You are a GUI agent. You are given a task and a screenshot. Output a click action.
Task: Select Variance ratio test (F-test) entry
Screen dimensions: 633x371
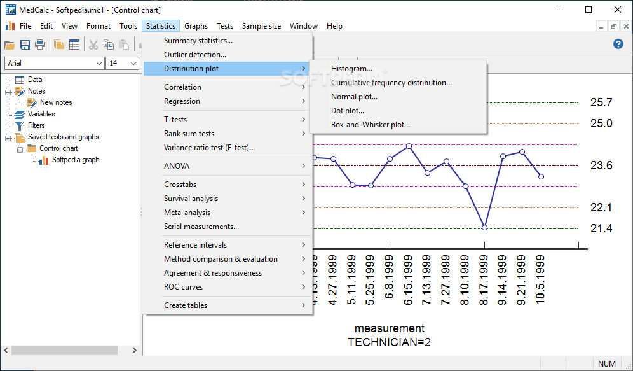click(x=228, y=148)
